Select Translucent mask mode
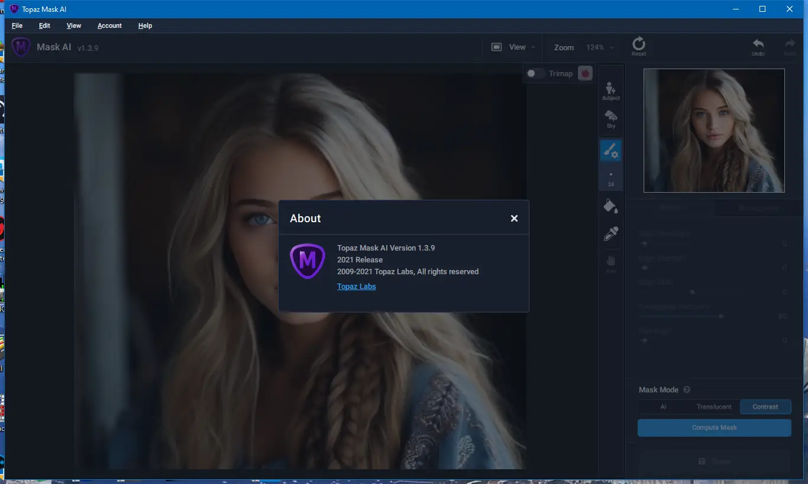Image resolution: width=808 pixels, height=484 pixels. 714,407
